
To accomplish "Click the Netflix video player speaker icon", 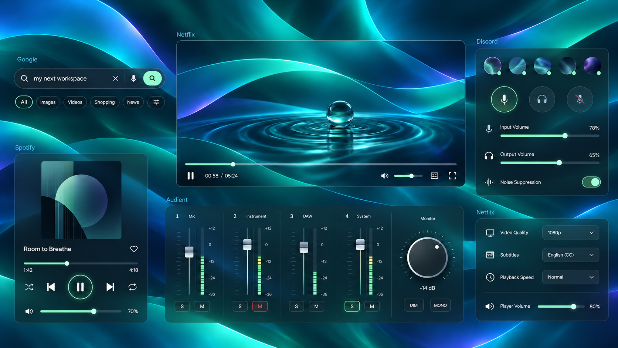I will click(x=385, y=176).
